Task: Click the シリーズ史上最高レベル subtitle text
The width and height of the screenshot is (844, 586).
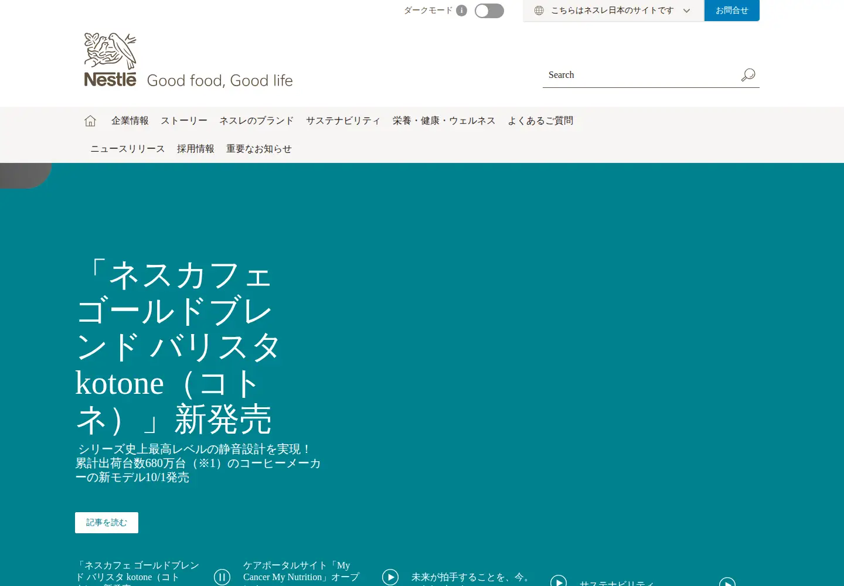Action: pos(198,463)
